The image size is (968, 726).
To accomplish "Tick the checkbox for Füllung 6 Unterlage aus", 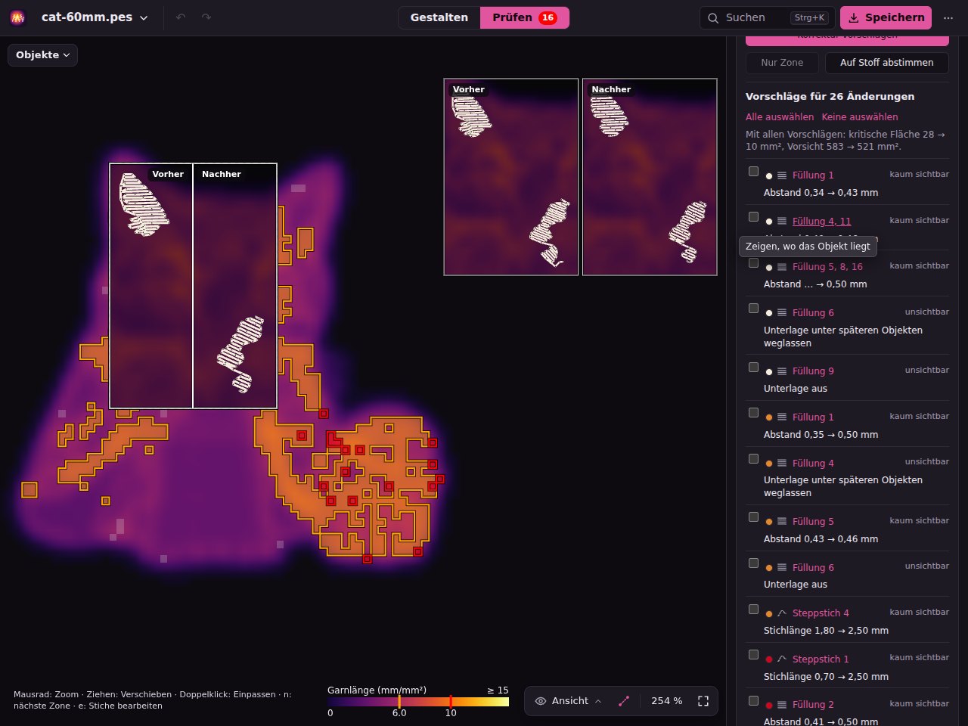I will [753, 563].
